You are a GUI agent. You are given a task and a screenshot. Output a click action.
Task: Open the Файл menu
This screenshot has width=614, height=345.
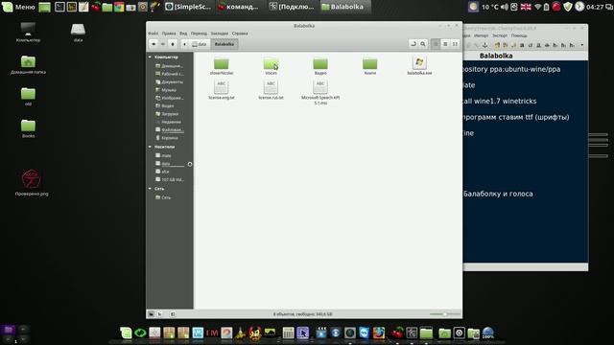coord(153,34)
